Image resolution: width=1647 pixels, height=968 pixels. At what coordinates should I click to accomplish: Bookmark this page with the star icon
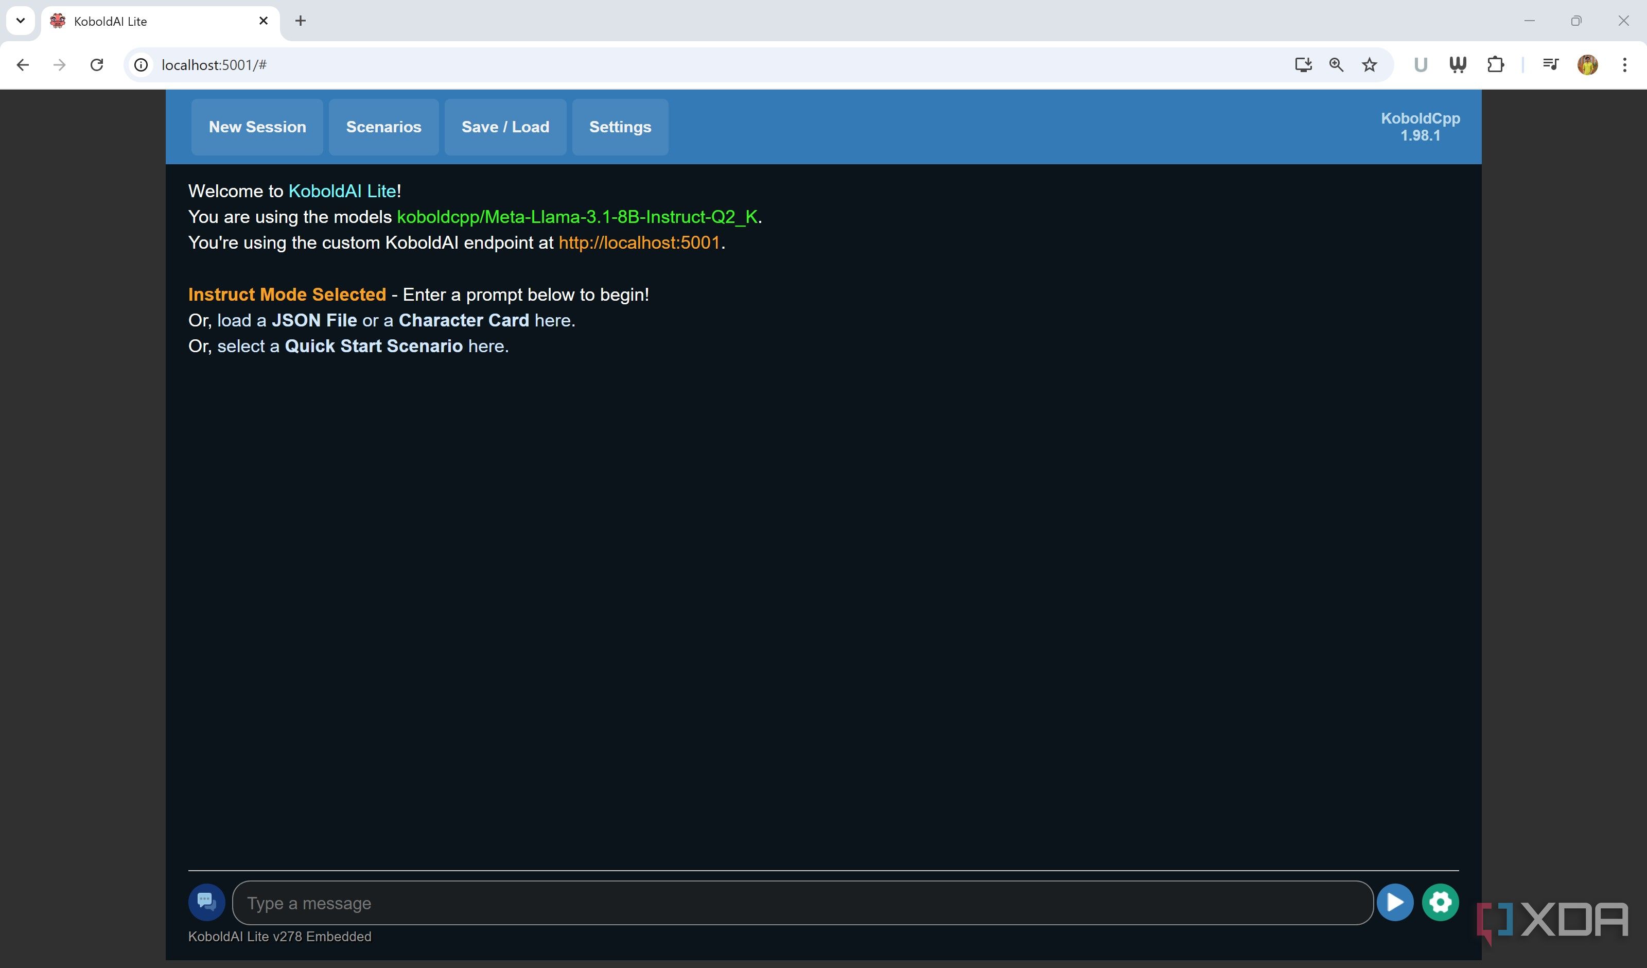(x=1369, y=65)
